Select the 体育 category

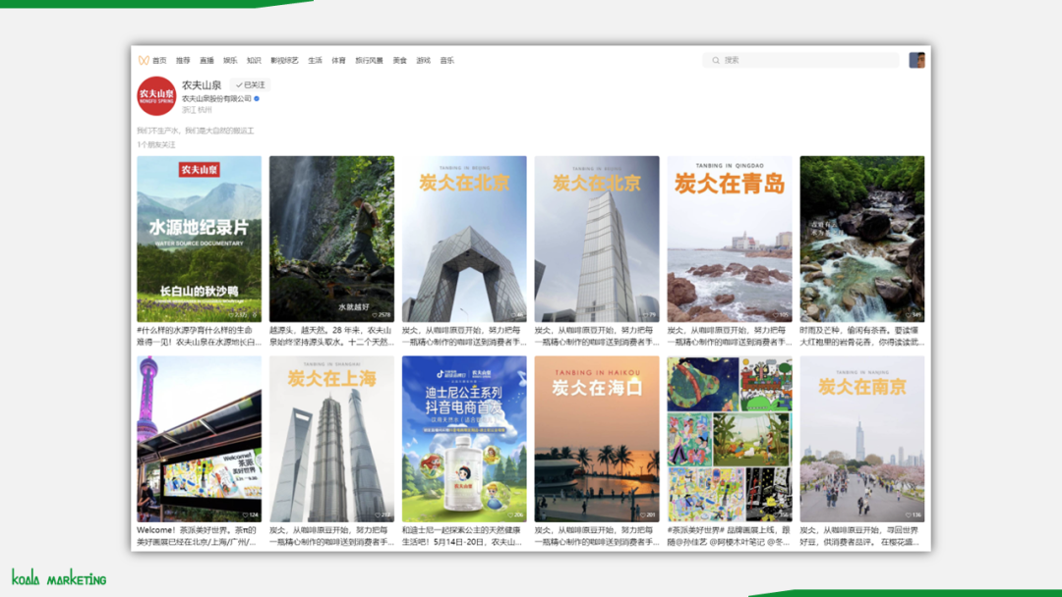pos(338,60)
